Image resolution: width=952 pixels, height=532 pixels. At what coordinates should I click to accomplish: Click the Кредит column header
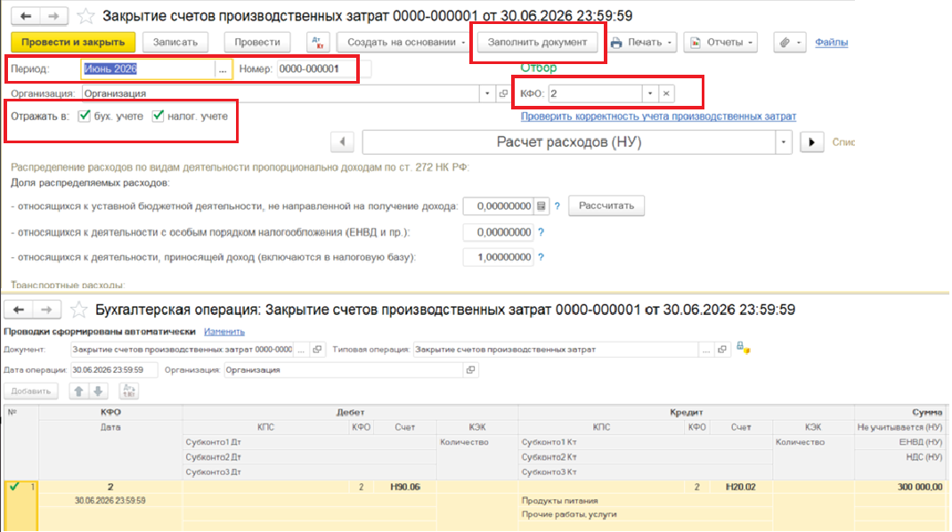tap(686, 413)
